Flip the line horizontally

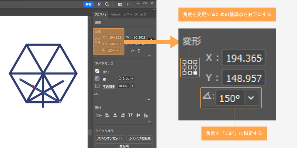click(133, 51)
